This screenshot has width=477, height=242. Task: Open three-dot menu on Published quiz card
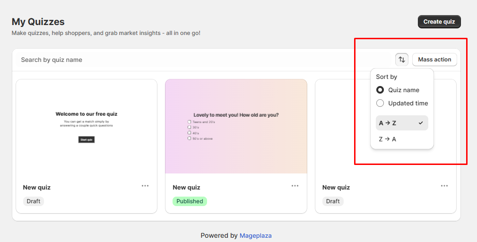tap(295, 186)
